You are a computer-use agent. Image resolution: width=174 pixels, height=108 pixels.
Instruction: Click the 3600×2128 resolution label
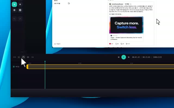point(157,57)
